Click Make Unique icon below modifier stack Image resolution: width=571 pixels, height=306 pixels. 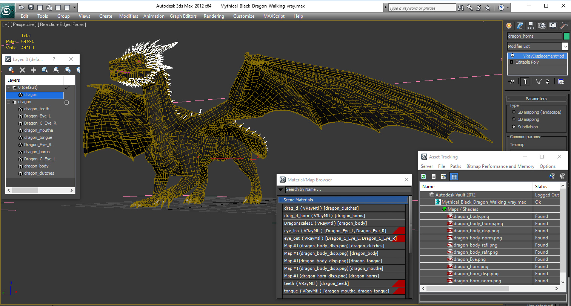click(539, 81)
